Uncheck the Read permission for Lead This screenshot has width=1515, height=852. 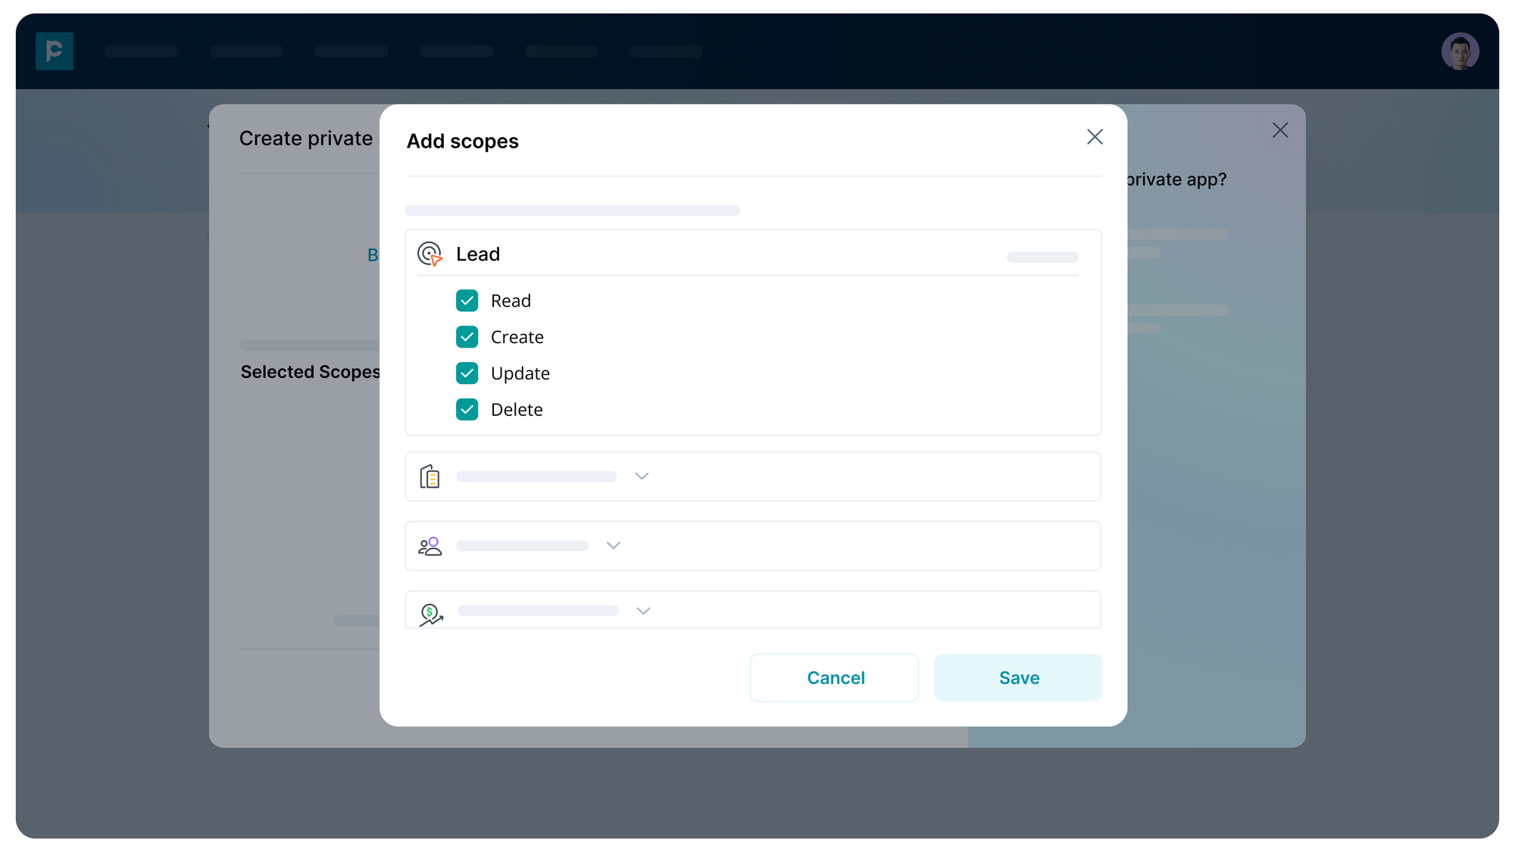(467, 300)
